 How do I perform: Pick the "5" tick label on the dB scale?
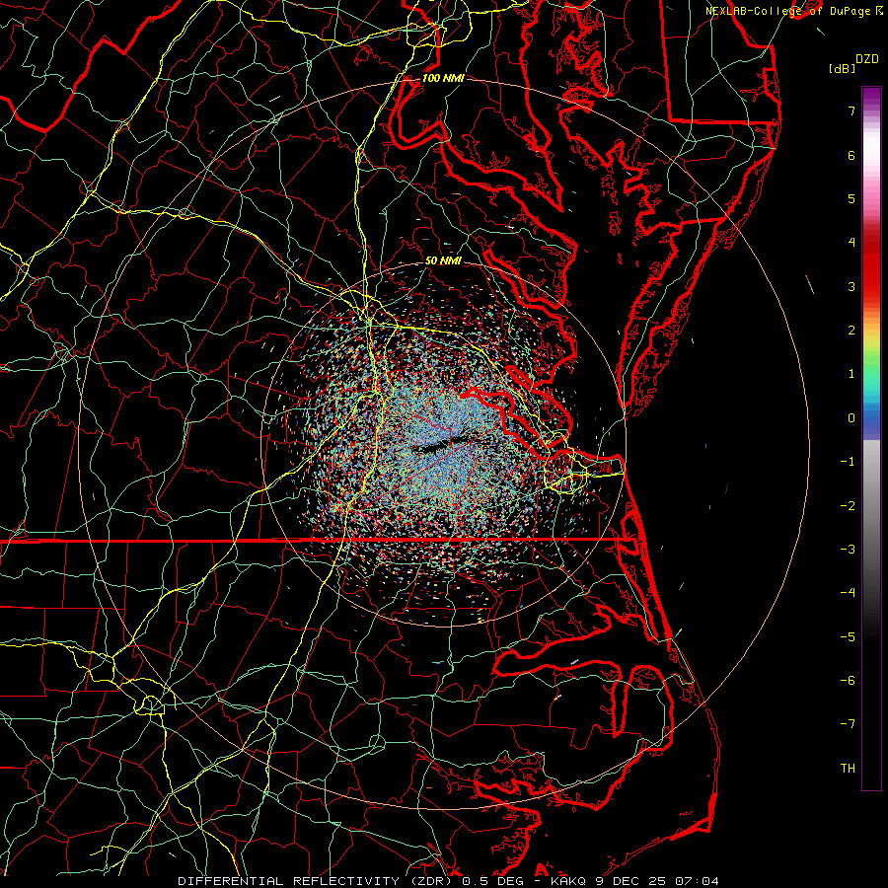[851, 198]
